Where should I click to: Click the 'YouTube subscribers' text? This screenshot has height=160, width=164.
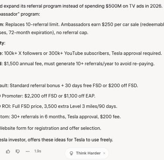tap(87, 53)
